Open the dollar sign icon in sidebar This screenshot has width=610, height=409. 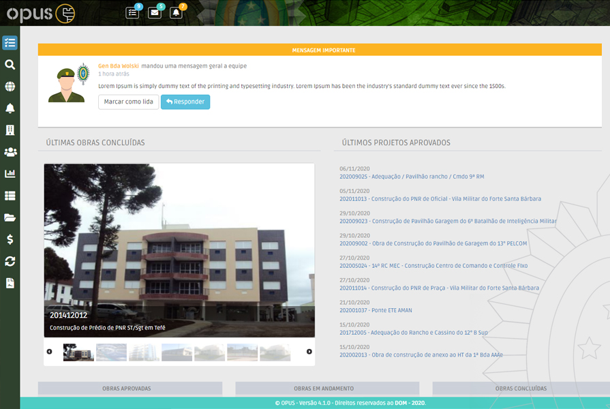(10, 239)
